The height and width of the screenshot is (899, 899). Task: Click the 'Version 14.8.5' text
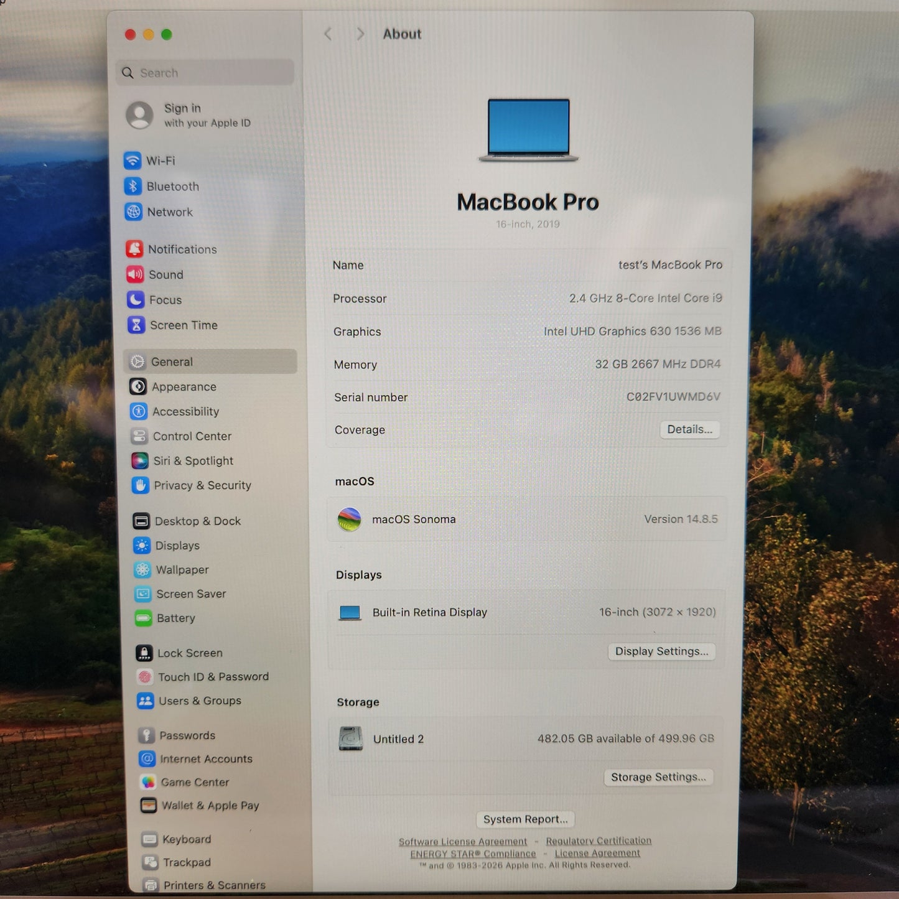pos(681,519)
